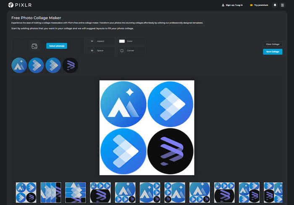
Task: Choose the first 2x2 grid layout
Action: point(26,193)
